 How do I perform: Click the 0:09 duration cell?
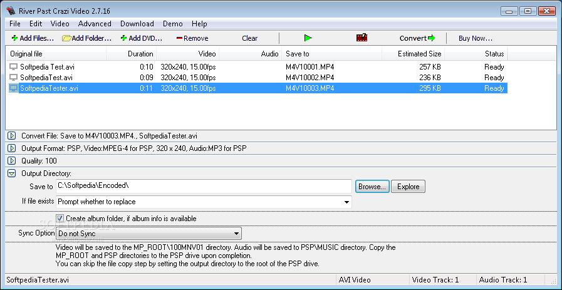(146, 78)
